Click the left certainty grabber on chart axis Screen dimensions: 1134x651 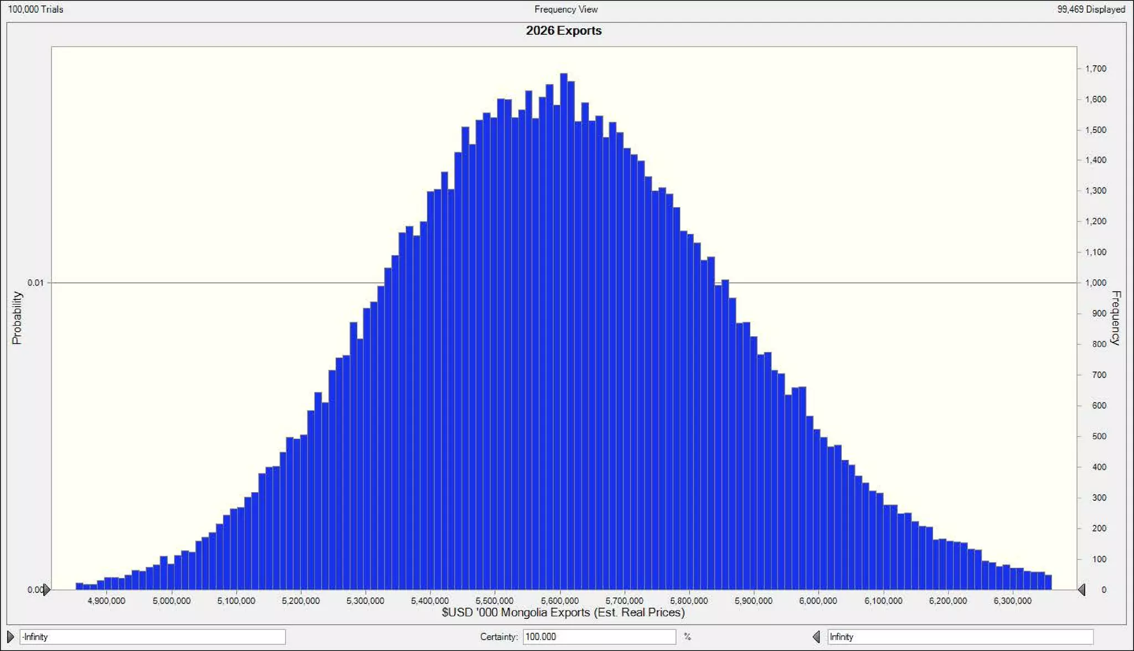click(x=47, y=590)
